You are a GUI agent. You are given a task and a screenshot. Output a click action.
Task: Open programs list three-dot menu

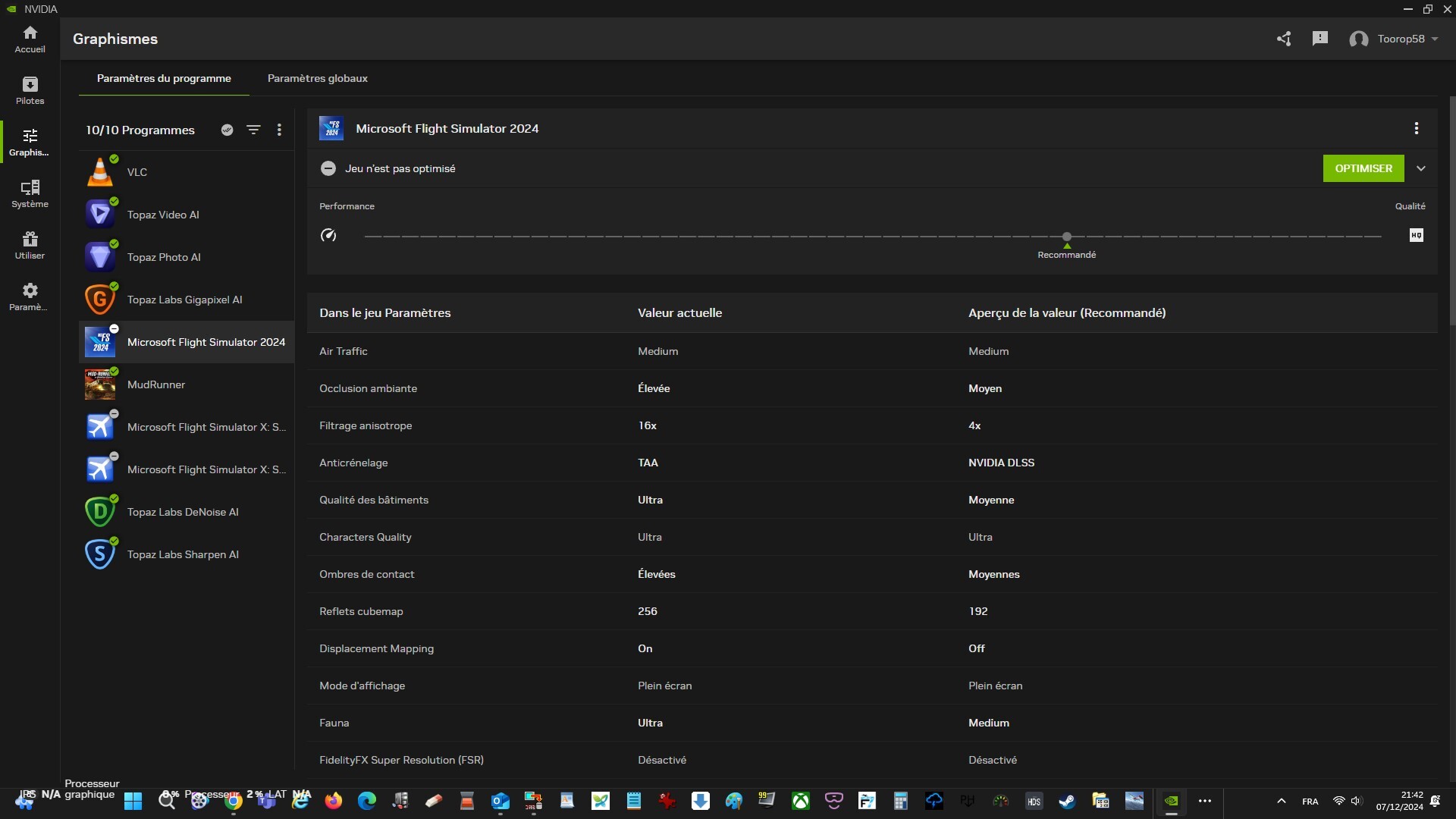pos(279,130)
